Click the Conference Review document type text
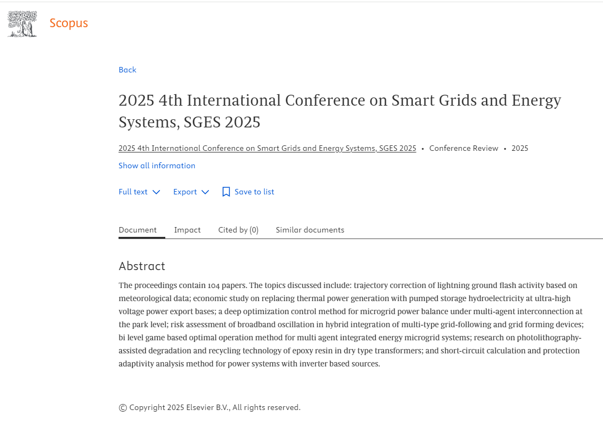 [x=464, y=148]
